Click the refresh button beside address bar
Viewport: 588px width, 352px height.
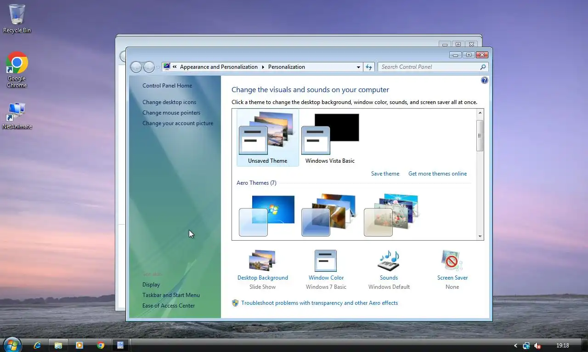[369, 67]
